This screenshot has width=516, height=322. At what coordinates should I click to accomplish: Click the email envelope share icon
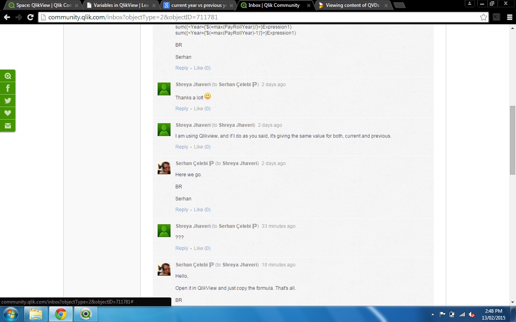(8, 126)
